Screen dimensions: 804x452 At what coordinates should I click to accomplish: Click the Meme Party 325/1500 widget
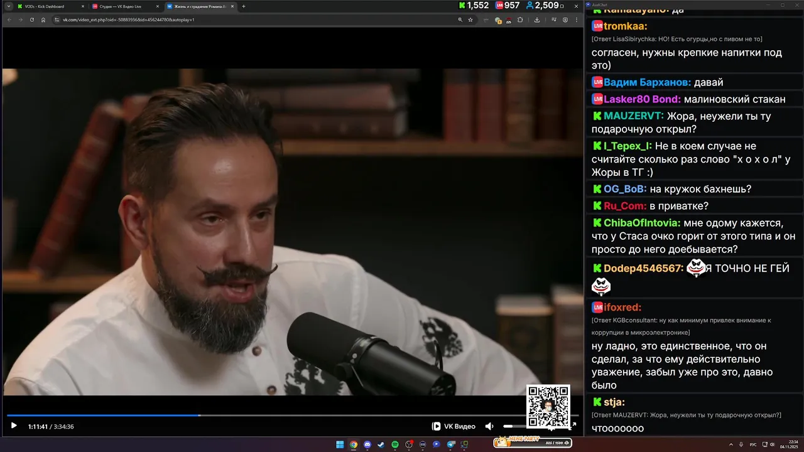tap(533, 443)
